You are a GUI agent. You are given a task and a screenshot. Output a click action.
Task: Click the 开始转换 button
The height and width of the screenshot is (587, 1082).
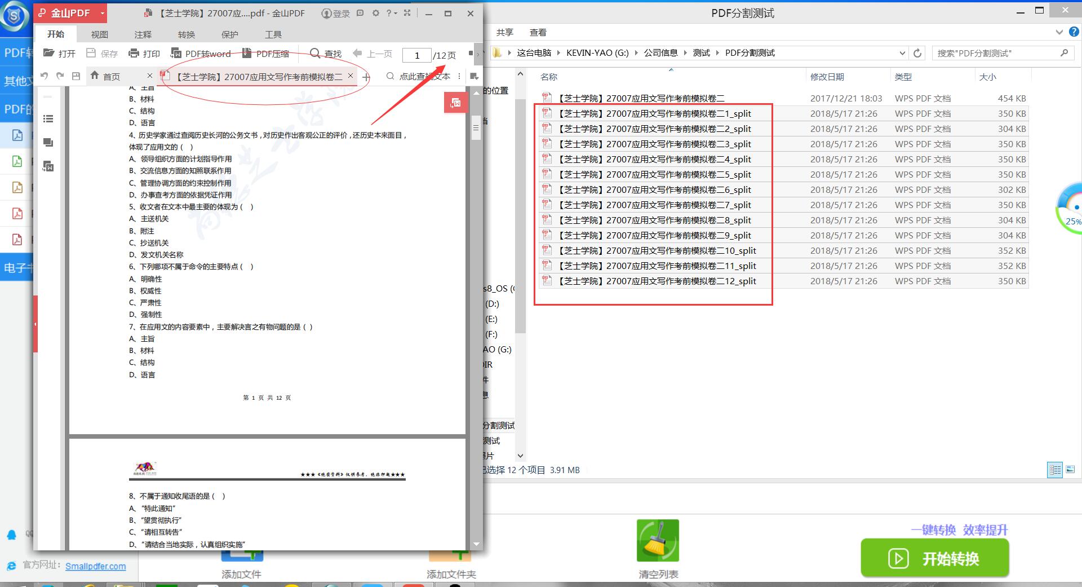[935, 558]
